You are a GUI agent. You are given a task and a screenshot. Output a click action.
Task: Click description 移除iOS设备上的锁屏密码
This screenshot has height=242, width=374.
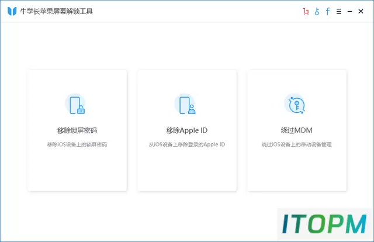[77, 144]
